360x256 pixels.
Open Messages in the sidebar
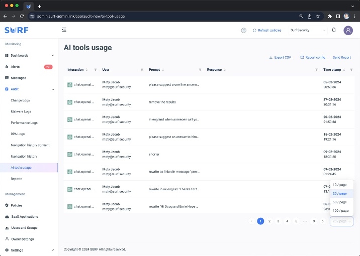click(19, 78)
